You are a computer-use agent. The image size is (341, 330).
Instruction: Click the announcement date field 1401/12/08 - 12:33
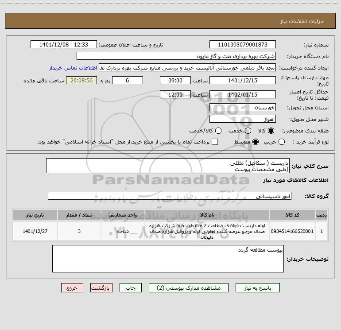coord(64,45)
